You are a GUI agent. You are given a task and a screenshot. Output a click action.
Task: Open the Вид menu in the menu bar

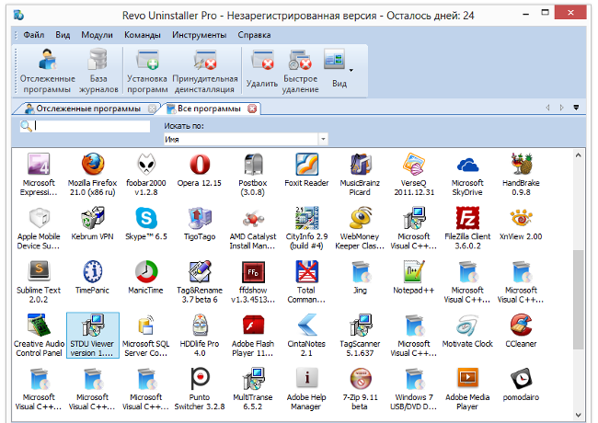(63, 35)
